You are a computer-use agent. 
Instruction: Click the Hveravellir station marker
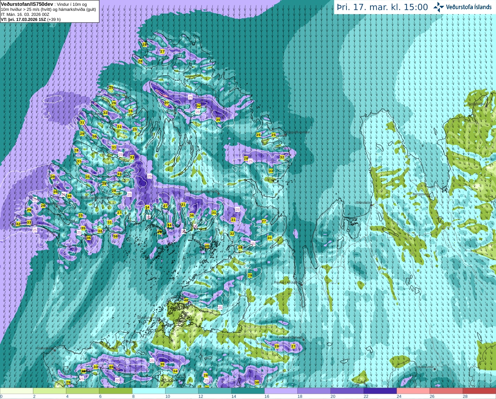[435, 369]
